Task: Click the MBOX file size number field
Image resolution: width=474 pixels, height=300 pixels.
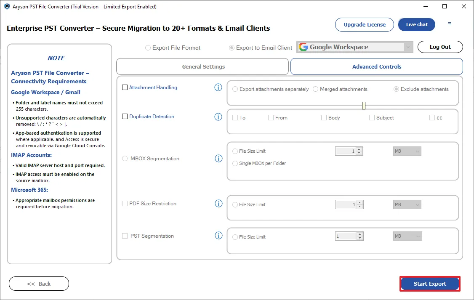Action: pyautogui.click(x=346, y=151)
